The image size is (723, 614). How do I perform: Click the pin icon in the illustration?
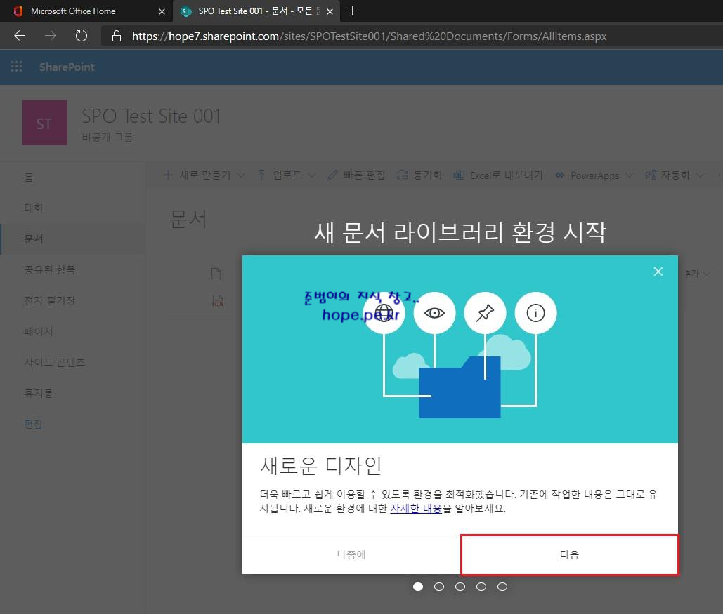tap(485, 313)
